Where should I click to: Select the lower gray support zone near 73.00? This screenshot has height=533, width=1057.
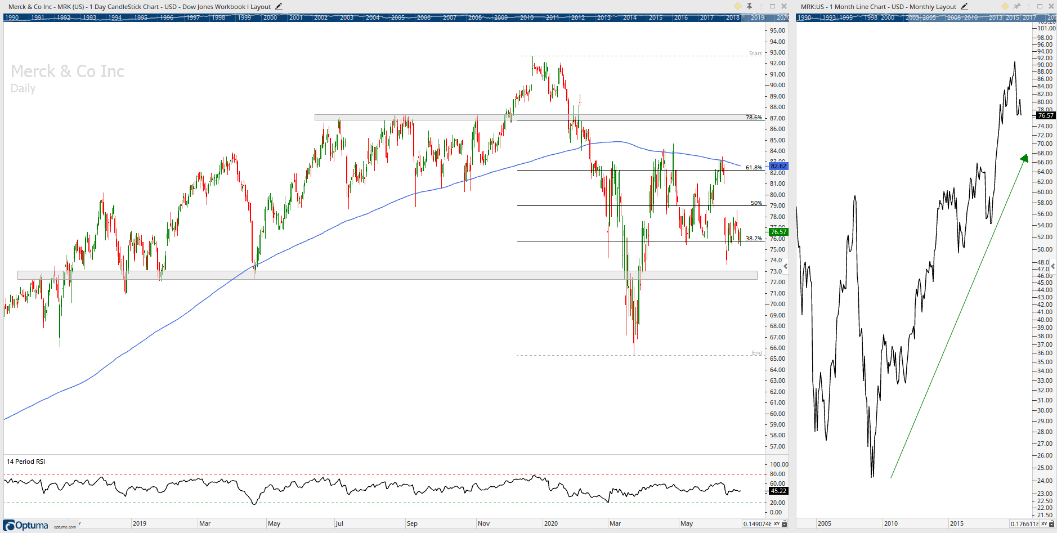pos(387,275)
